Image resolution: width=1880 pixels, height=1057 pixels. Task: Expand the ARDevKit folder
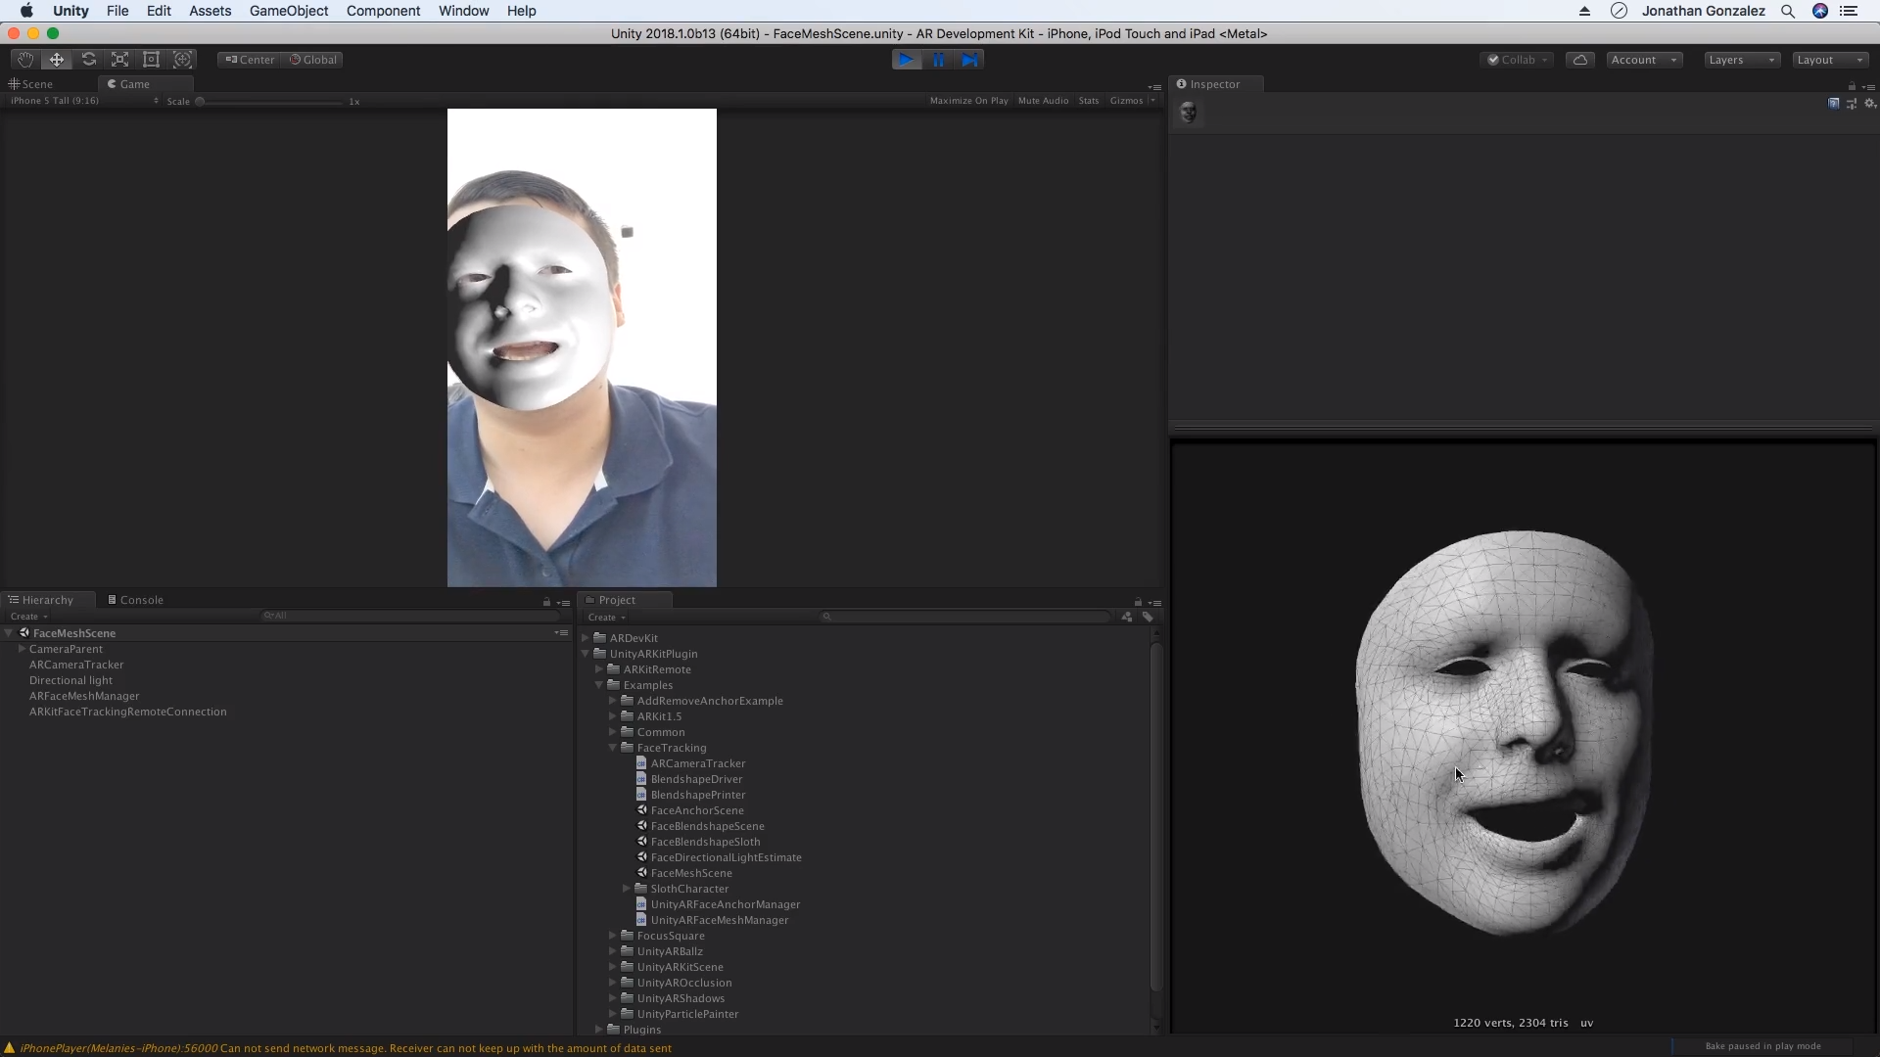click(x=586, y=638)
